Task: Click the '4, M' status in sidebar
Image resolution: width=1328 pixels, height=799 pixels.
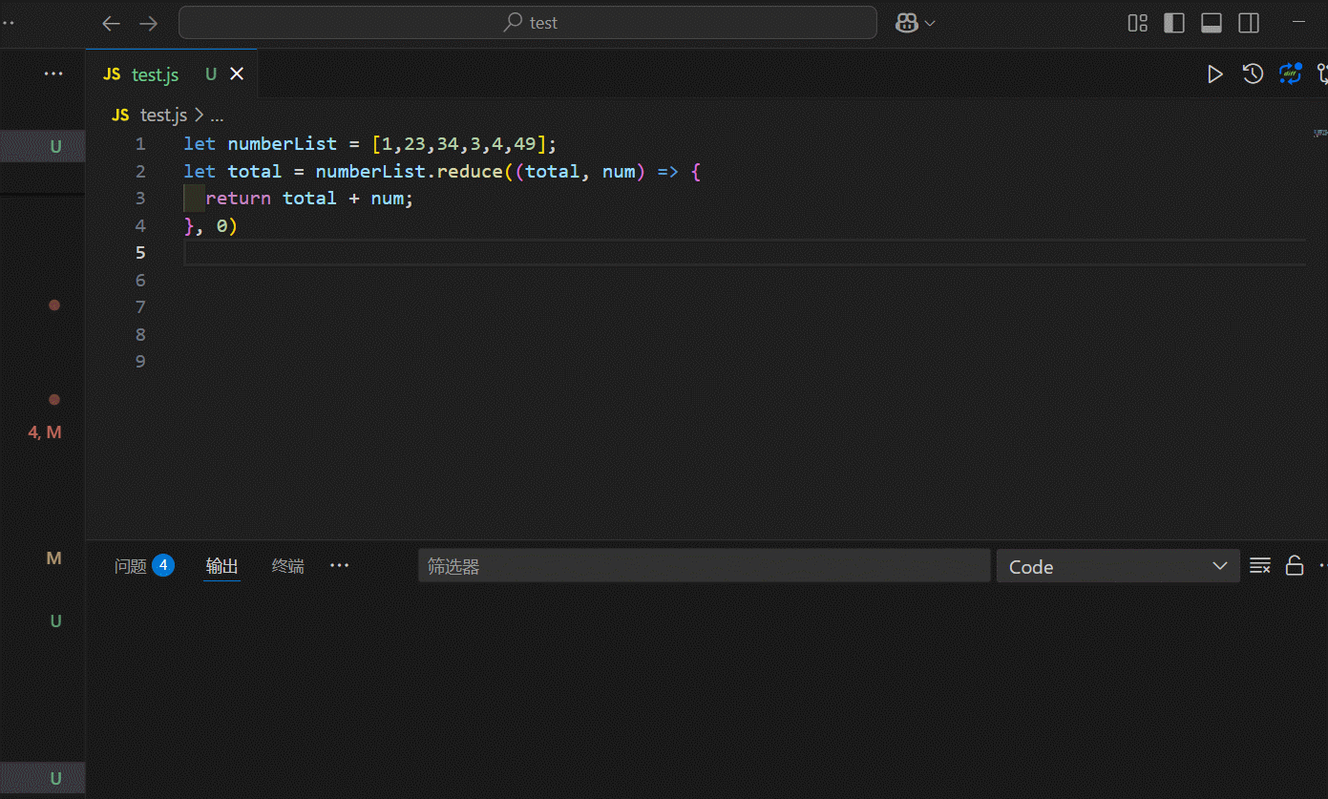Action: coord(45,432)
